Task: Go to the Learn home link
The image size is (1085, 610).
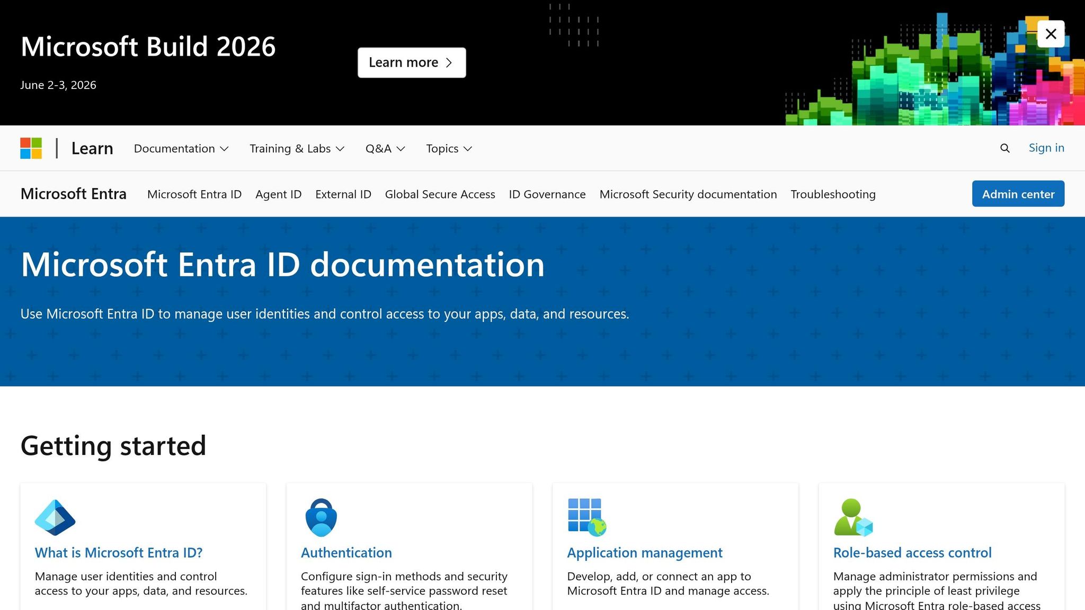Action: click(x=92, y=148)
